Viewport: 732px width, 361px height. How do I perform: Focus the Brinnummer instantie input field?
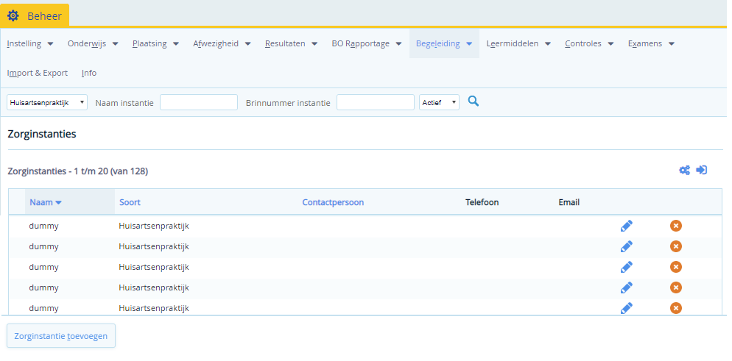coord(375,103)
